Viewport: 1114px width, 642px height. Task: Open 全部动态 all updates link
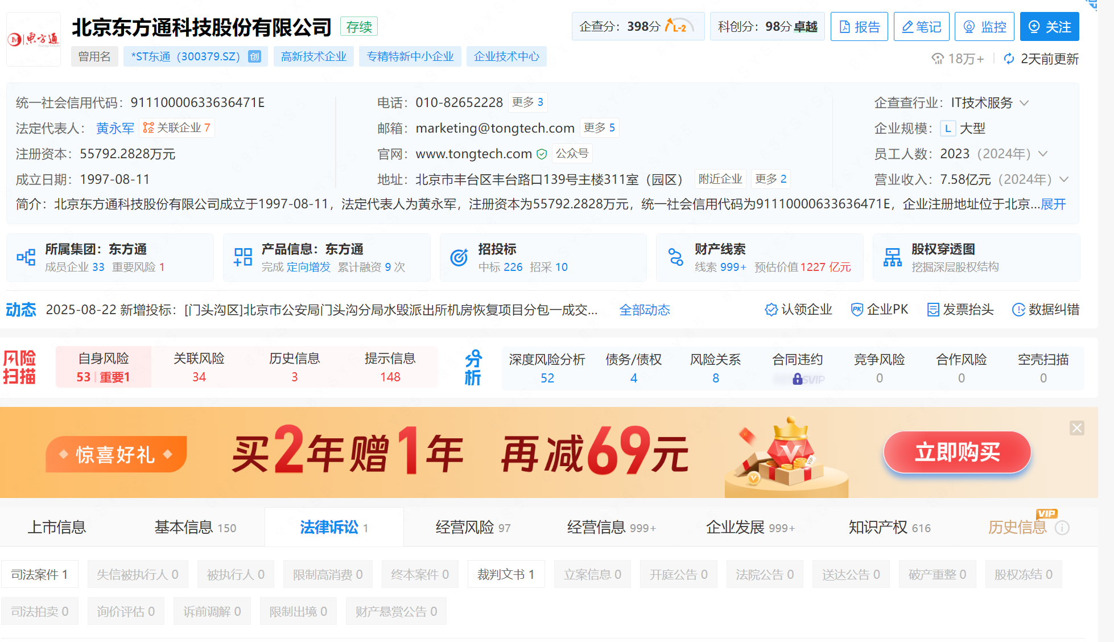645,310
